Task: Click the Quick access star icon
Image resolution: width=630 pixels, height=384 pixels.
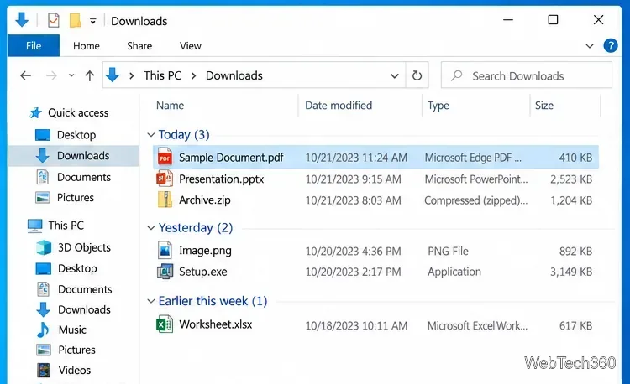Action: (x=36, y=113)
